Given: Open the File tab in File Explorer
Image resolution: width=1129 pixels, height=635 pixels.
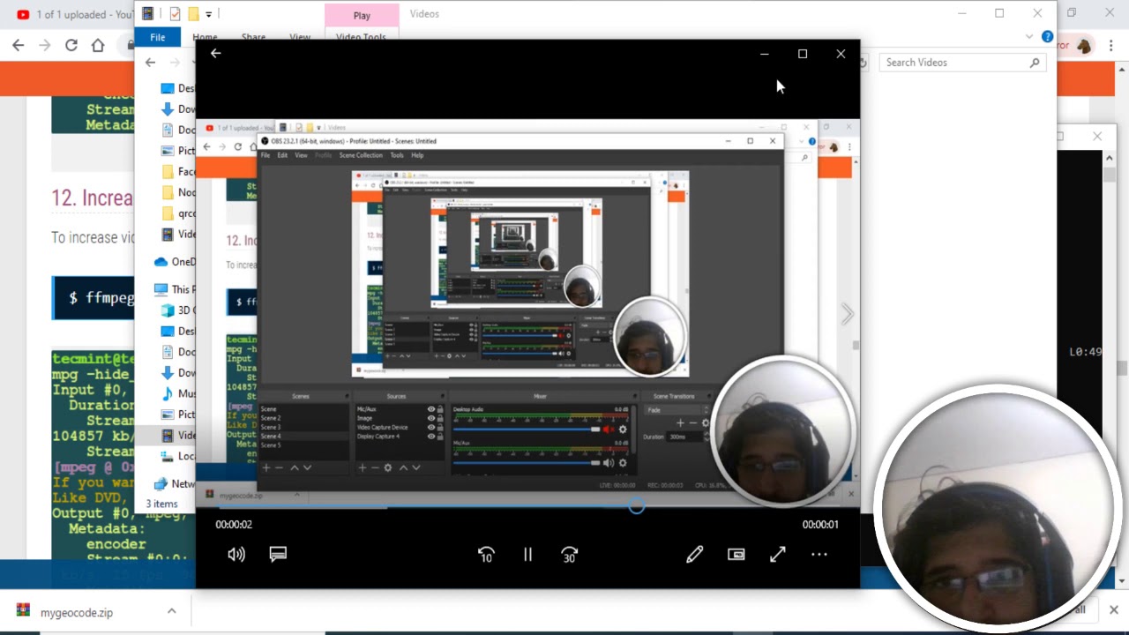Looking at the screenshot, I should (157, 37).
